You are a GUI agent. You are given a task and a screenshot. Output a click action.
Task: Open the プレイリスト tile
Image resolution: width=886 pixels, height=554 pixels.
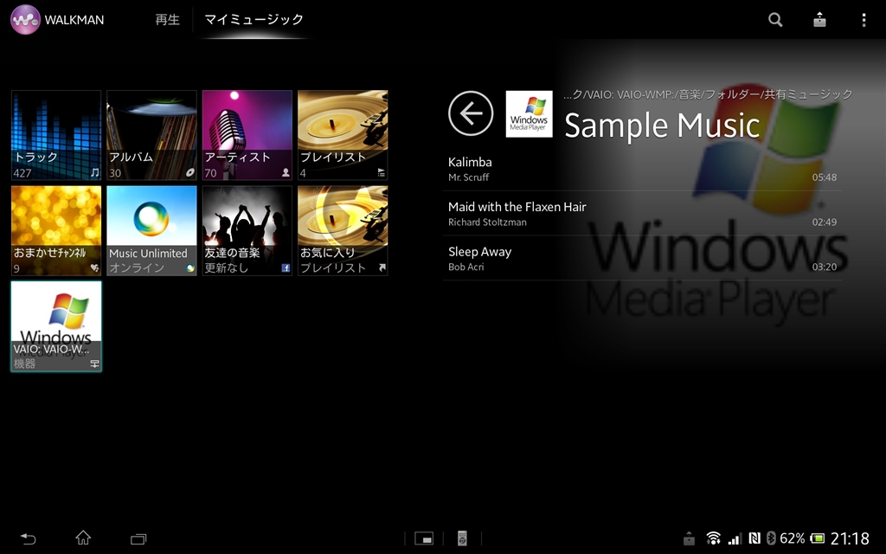343,135
